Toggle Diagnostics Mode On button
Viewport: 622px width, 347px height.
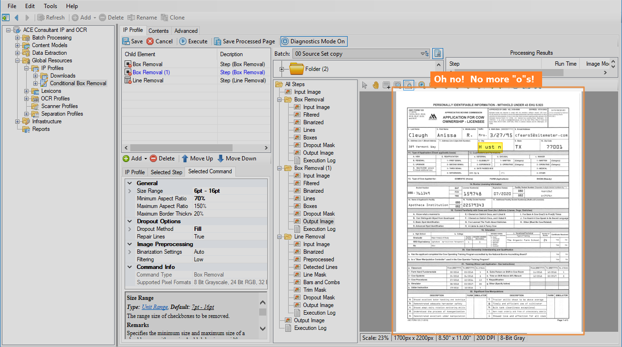pos(313,41)
